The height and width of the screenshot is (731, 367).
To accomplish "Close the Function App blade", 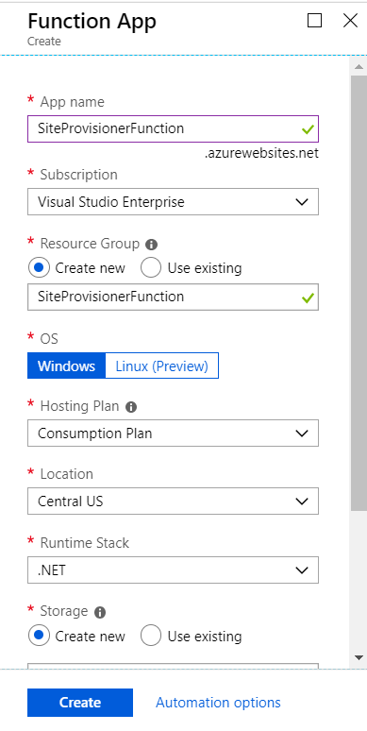I will pos(350,21).
